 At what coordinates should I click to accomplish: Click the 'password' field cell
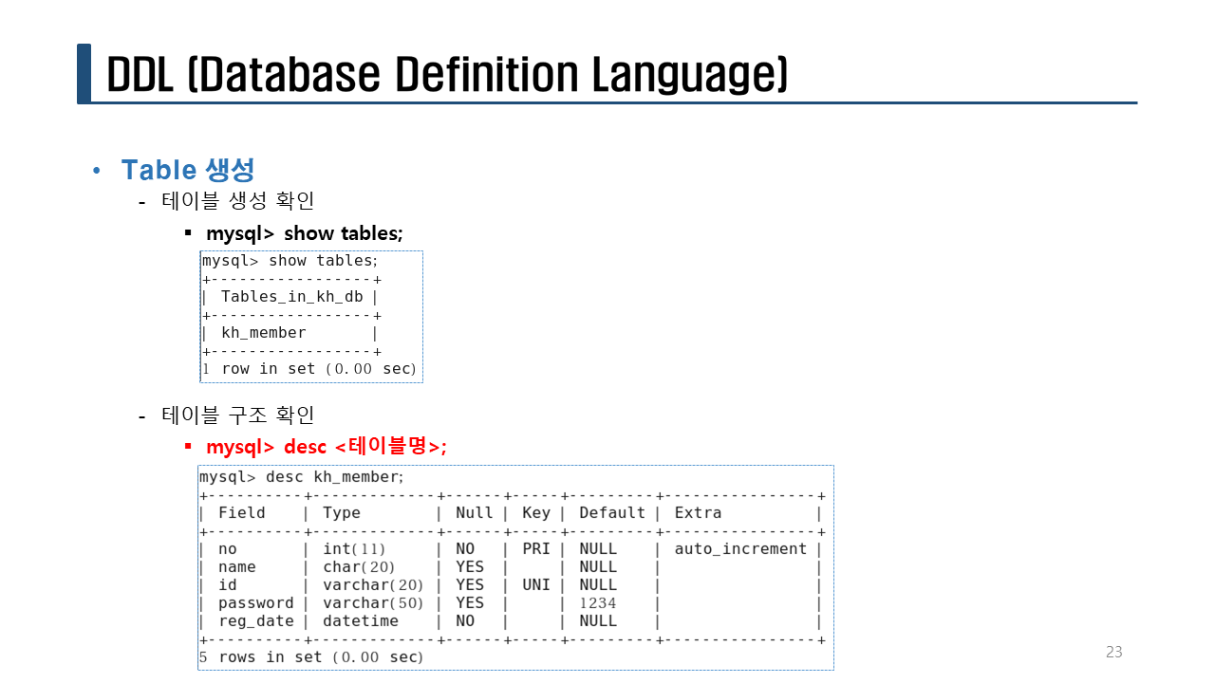tap(256, 603)
